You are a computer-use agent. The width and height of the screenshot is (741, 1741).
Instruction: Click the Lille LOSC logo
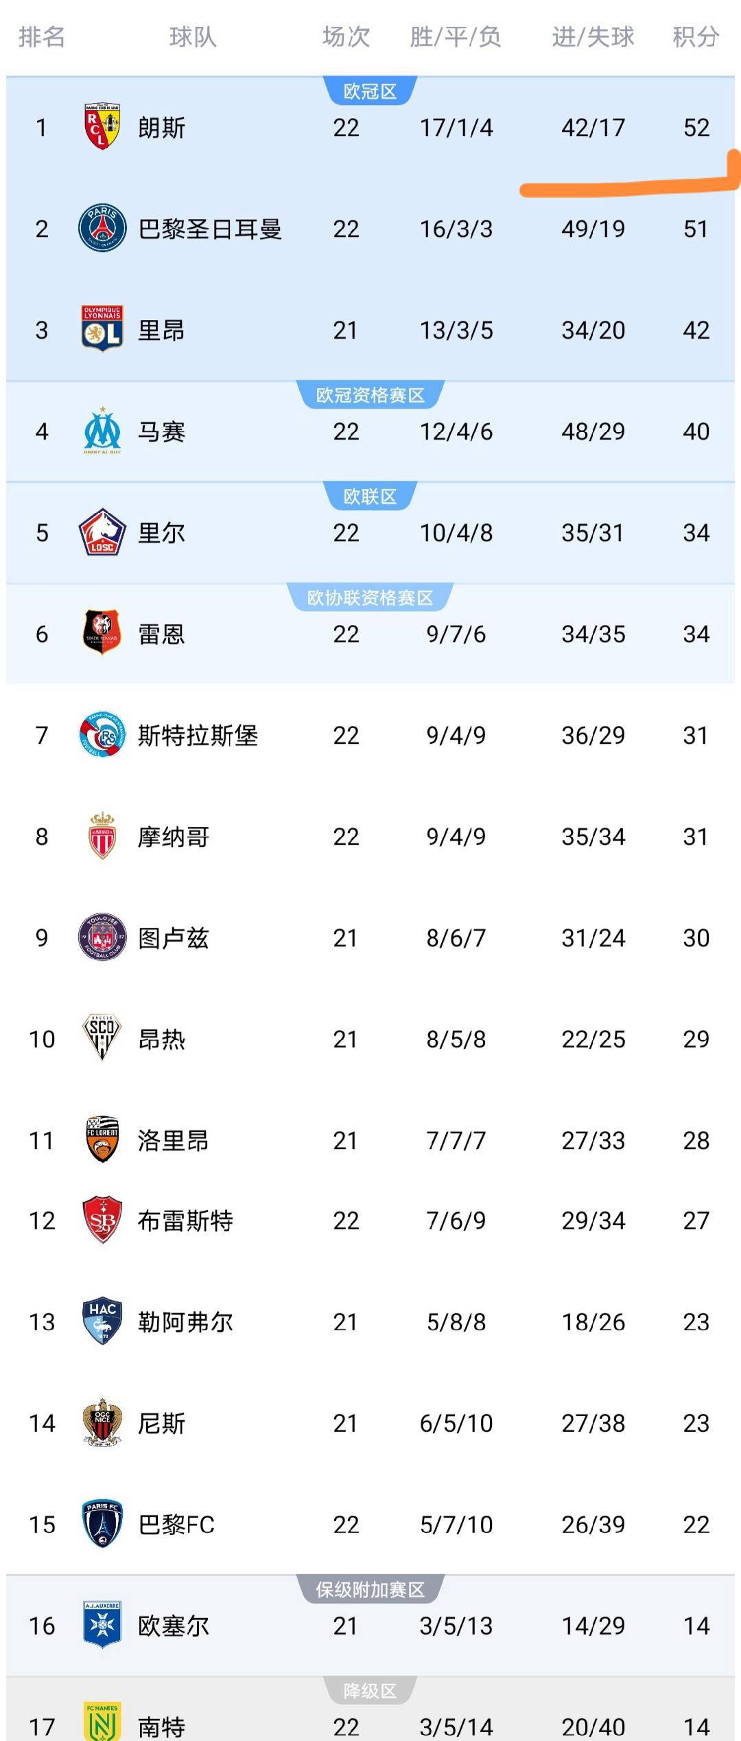[102, 532]
